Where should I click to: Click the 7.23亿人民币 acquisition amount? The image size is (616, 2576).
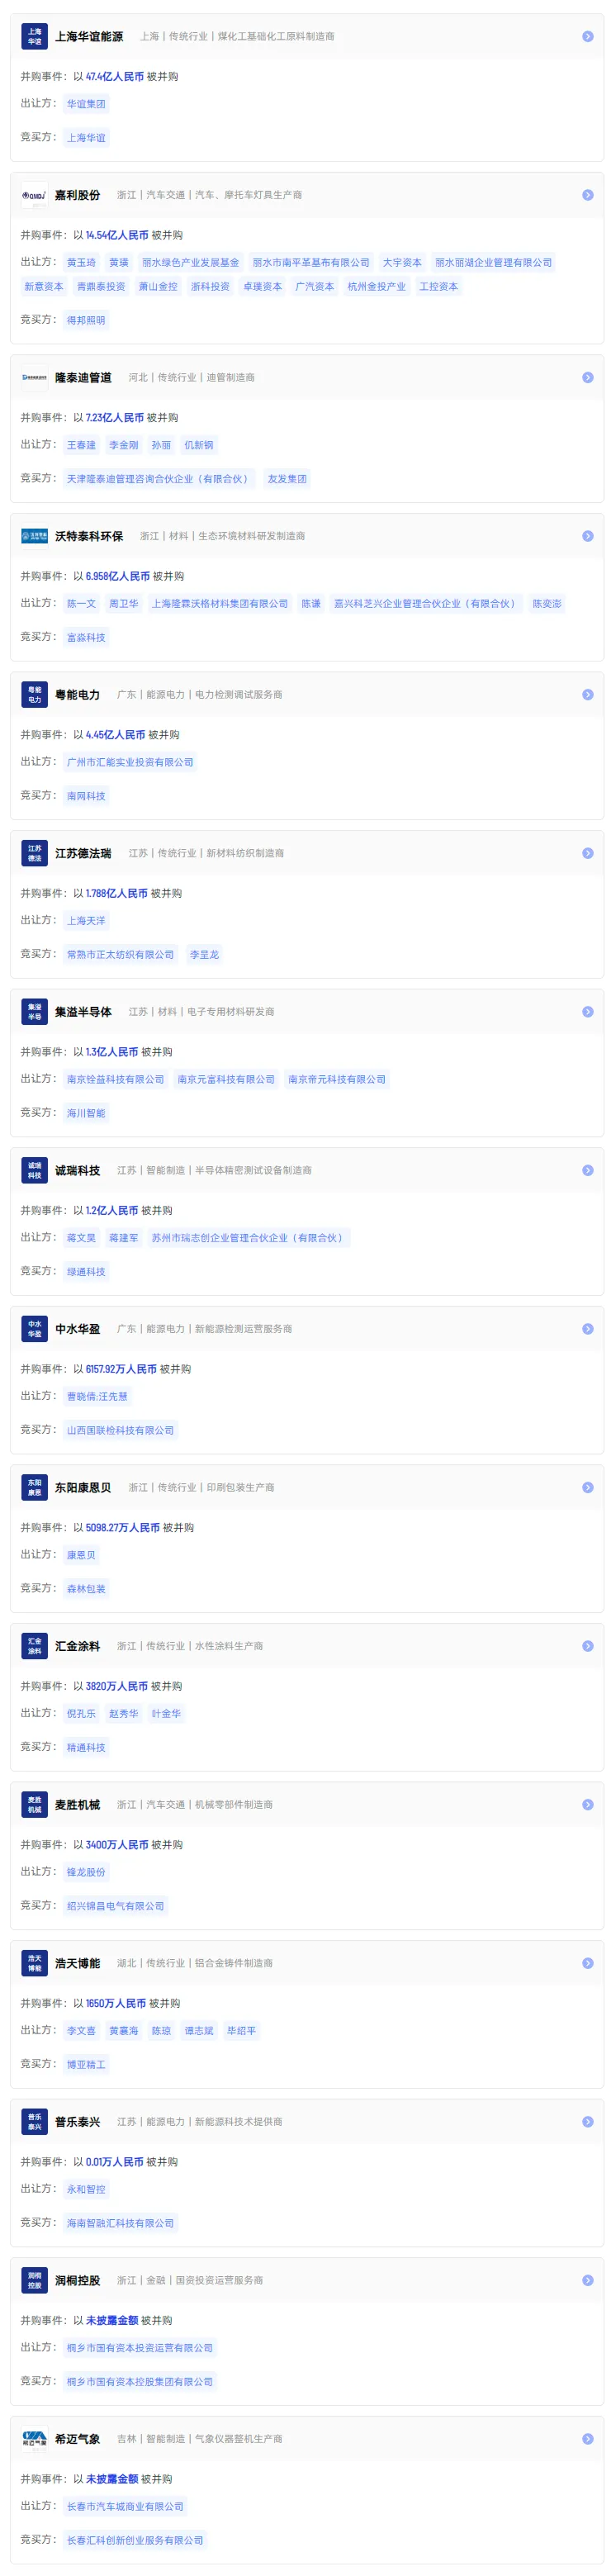(115, 418)
